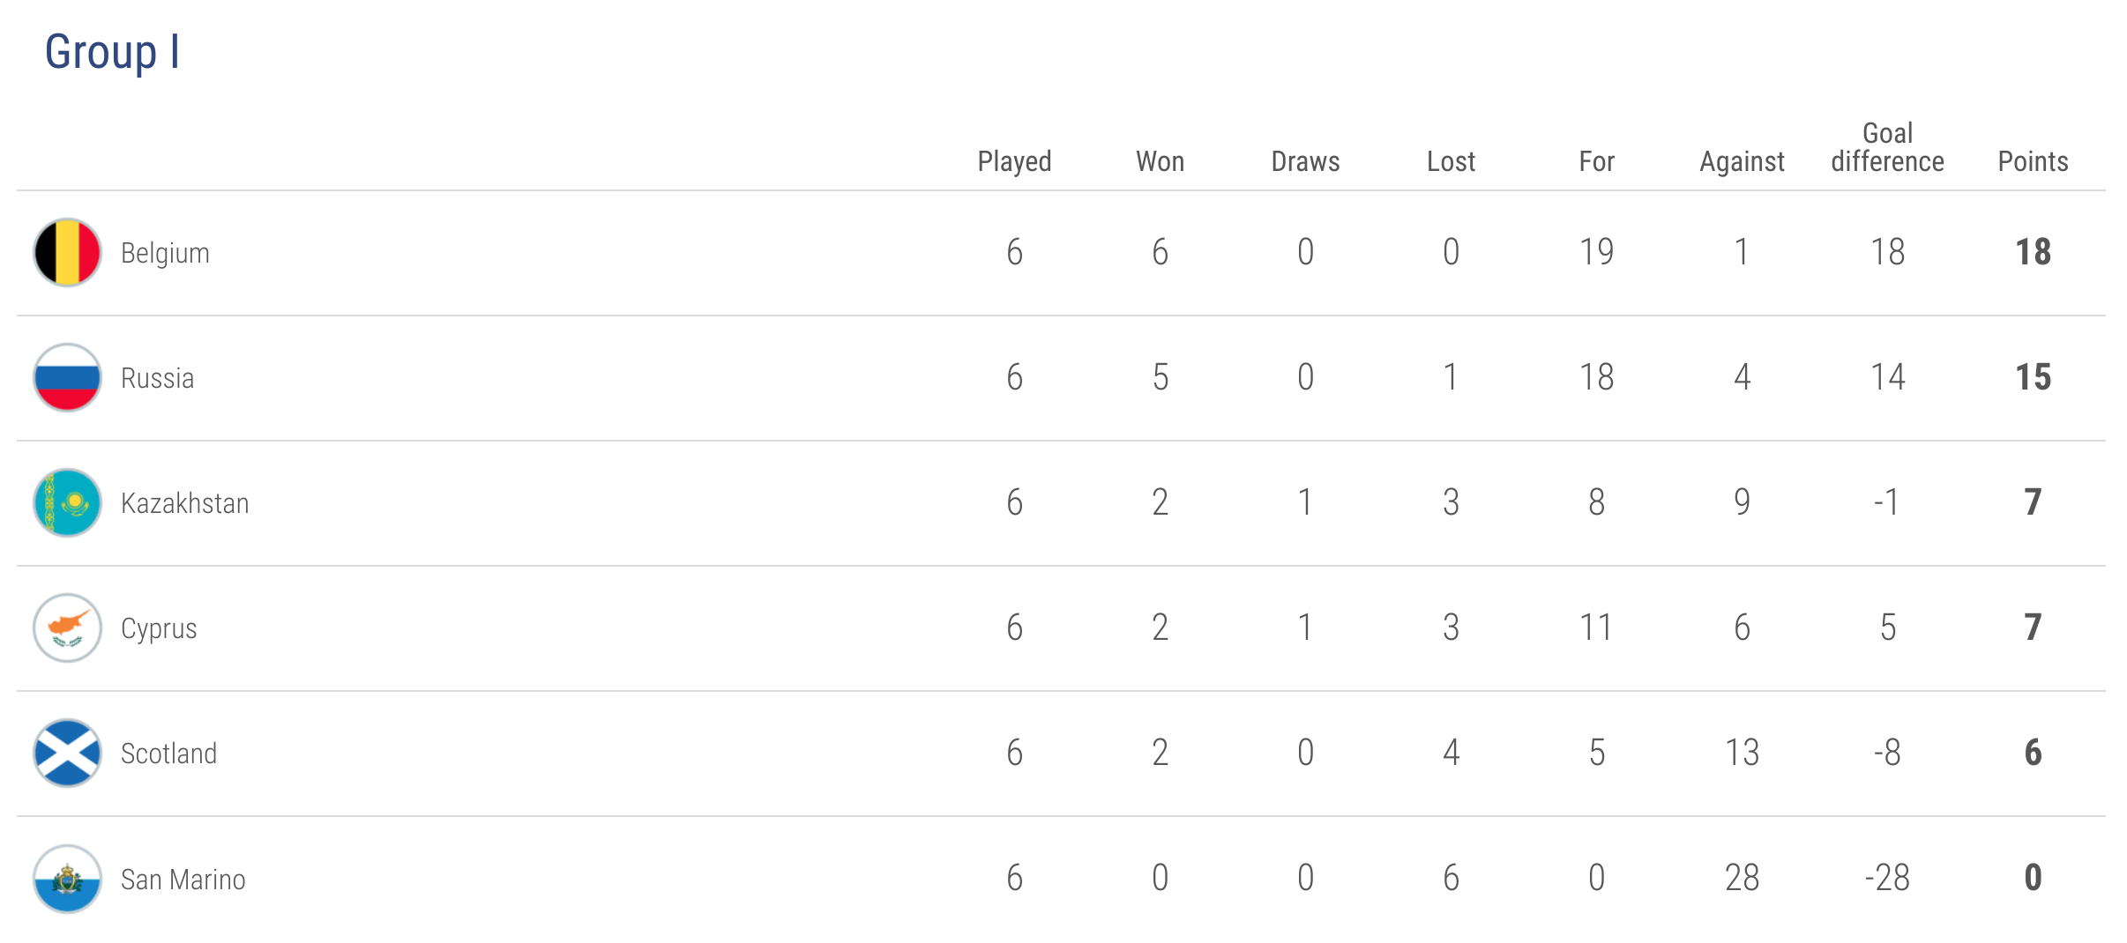The image size is (2127, 943).
Task: Click the Goal difference column header
Action: click(x=1887, y=147)
